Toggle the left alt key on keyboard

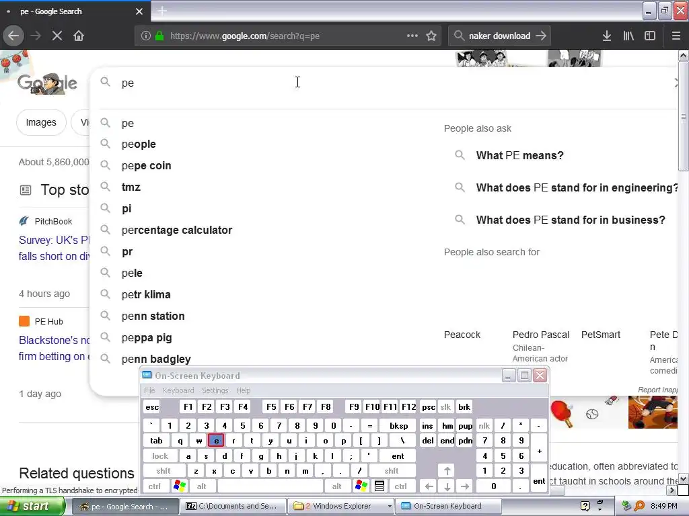[x=202, y=486]
